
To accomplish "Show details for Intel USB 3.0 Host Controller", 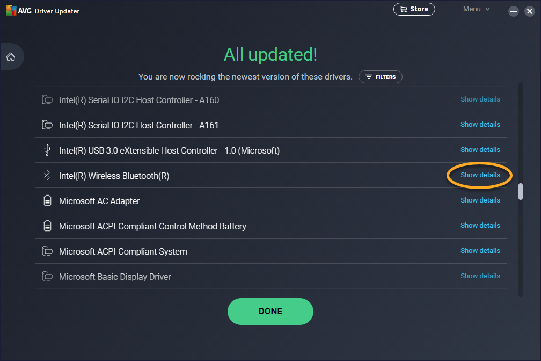I will 480,150.
